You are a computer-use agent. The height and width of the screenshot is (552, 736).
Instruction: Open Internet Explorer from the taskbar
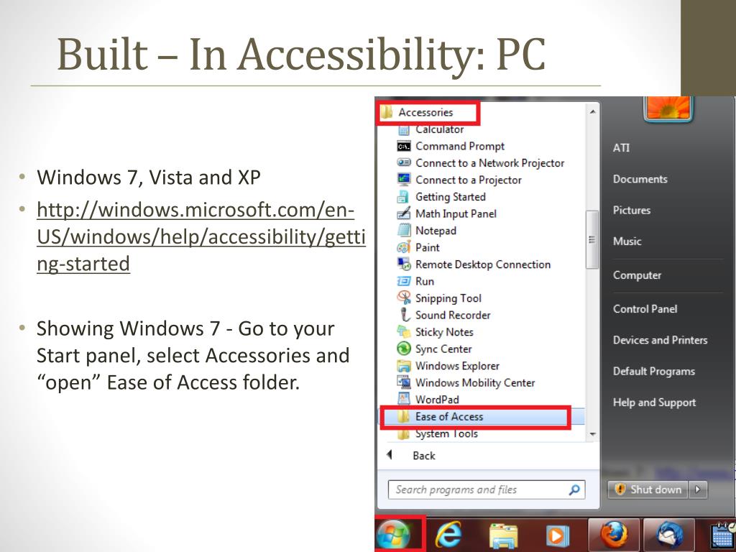point(448,535)
